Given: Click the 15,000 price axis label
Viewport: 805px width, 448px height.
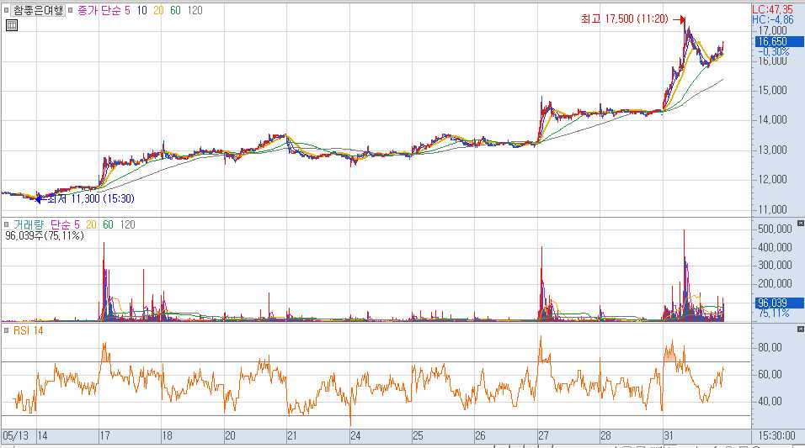Looking at the screenshot, I should pos(772,90).
